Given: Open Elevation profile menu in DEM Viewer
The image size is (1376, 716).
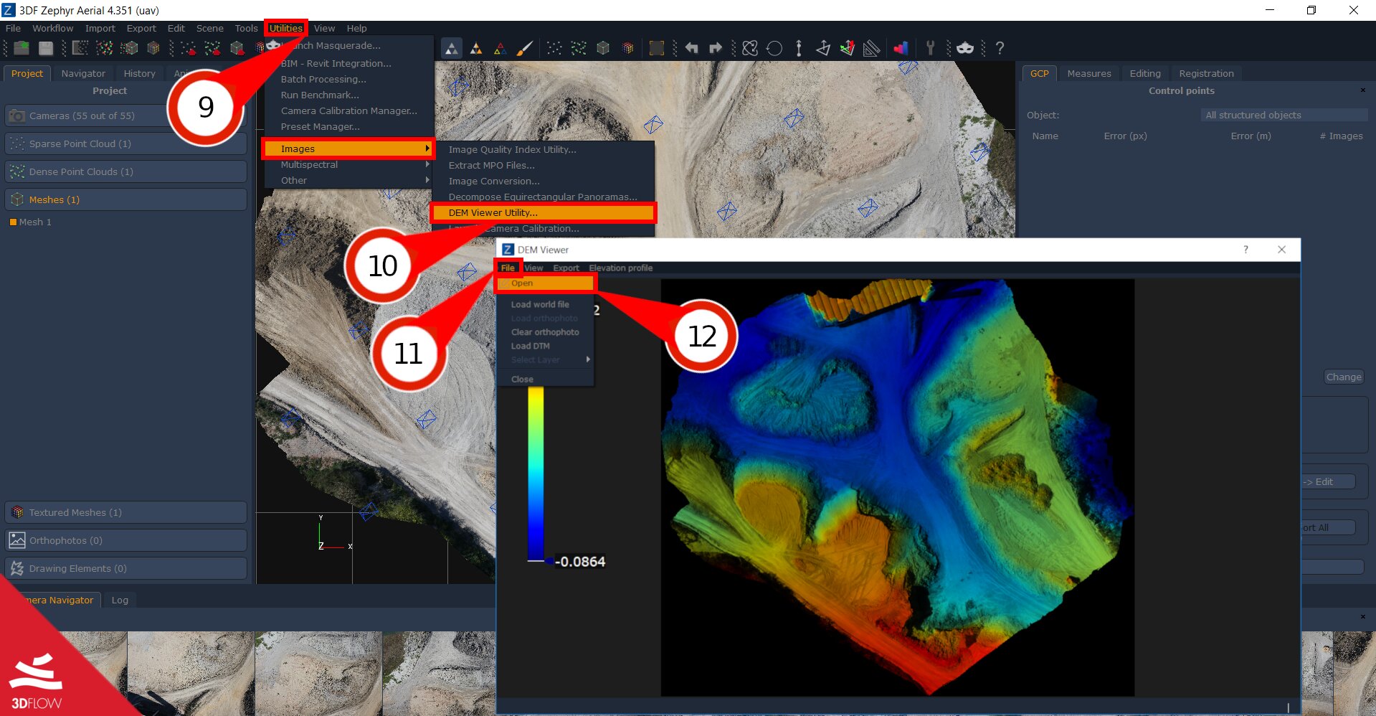Looking at the screenshot, I should tap(621, 268).
